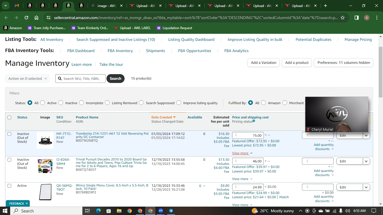383x215 pixels.
Task: Choose the Listing Removed status filter
Action: pos(107,103)
